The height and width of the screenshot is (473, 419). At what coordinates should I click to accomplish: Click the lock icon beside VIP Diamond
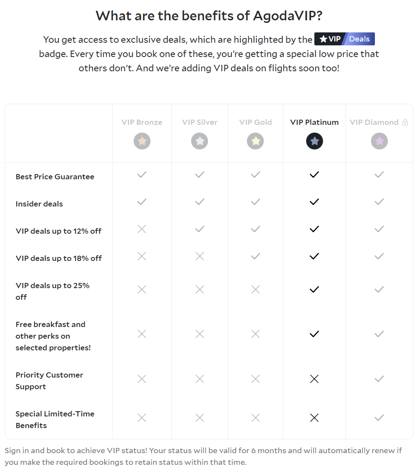coord(405,123)
